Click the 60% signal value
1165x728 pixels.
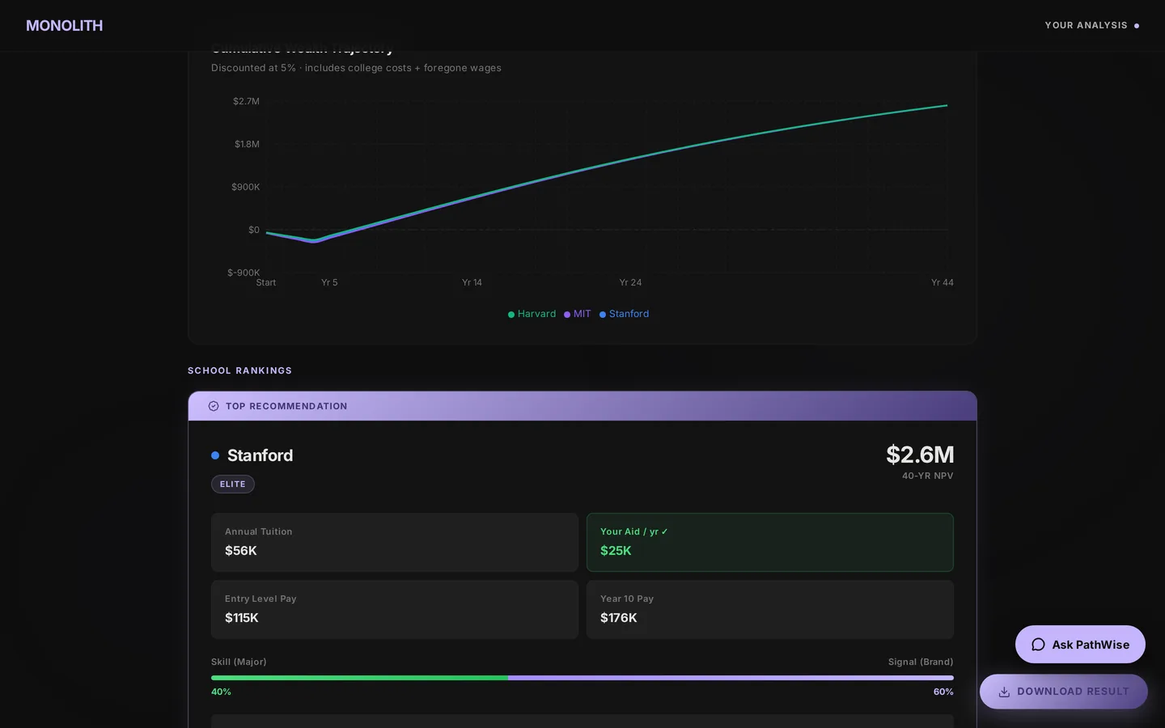click(x=943, y=692)
